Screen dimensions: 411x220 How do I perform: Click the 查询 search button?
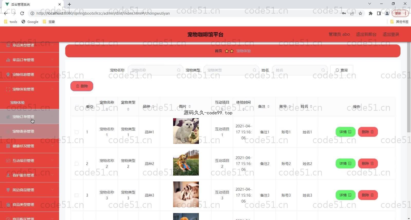[x=342, y=70]
